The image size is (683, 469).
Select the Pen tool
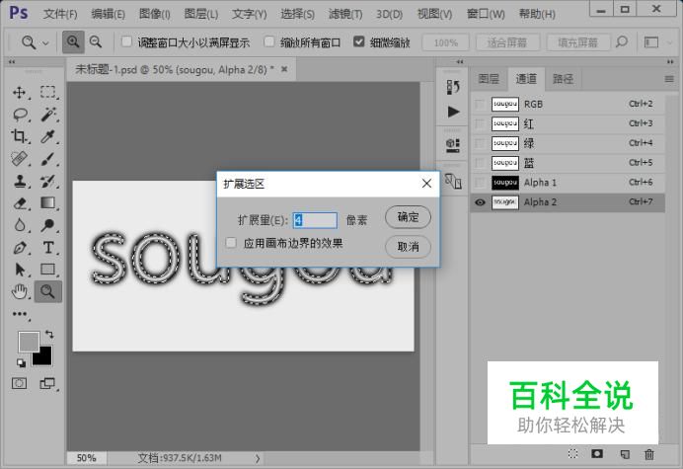point(20,248)
